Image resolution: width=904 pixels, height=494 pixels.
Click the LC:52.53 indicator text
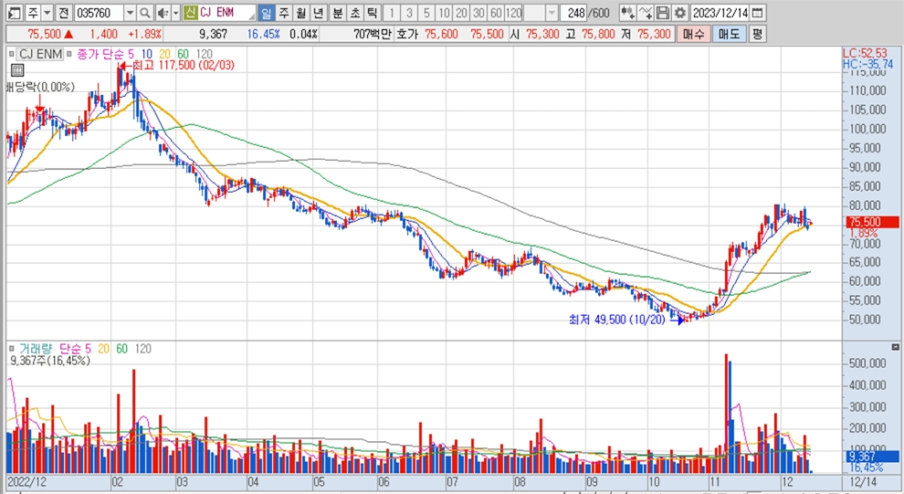[865, 53]
